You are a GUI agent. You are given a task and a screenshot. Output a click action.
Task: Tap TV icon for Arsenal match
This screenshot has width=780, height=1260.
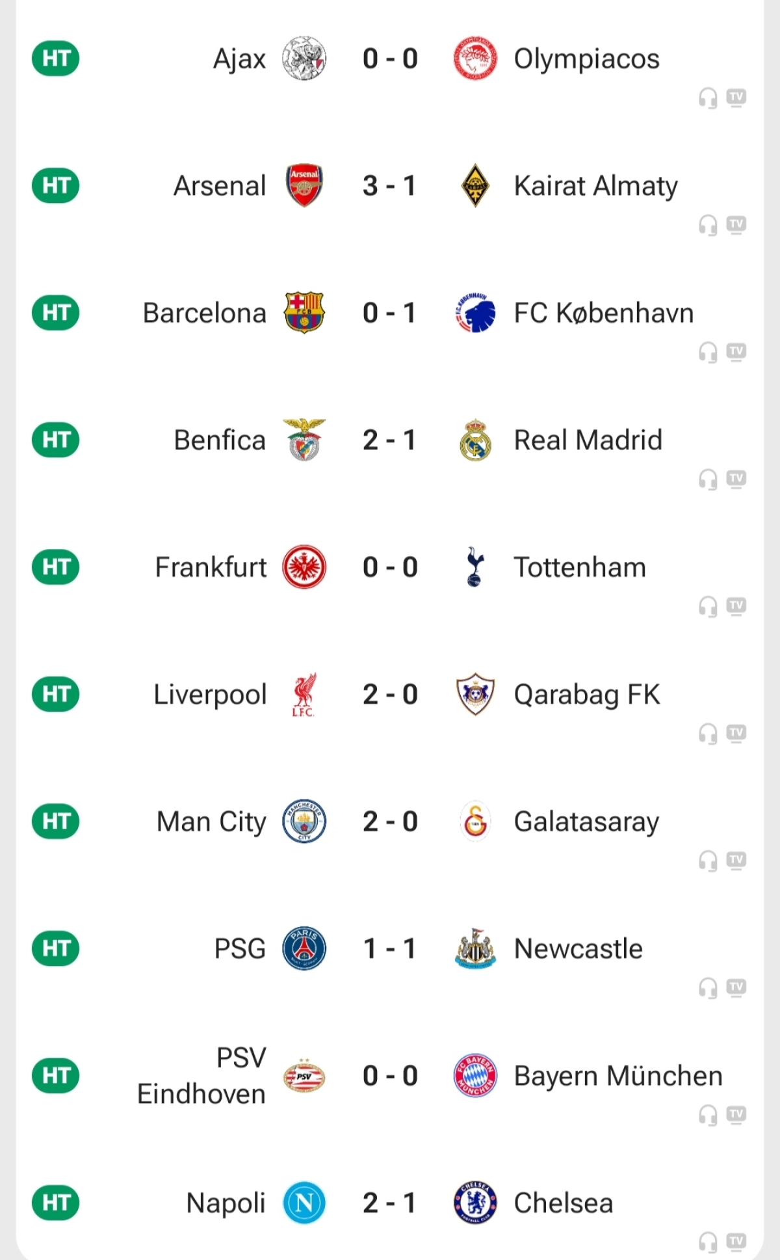(x=736, y=225)
